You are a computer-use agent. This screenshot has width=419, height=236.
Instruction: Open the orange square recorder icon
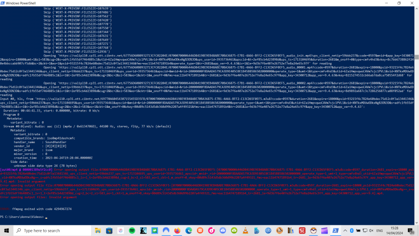tap(200, 231)
